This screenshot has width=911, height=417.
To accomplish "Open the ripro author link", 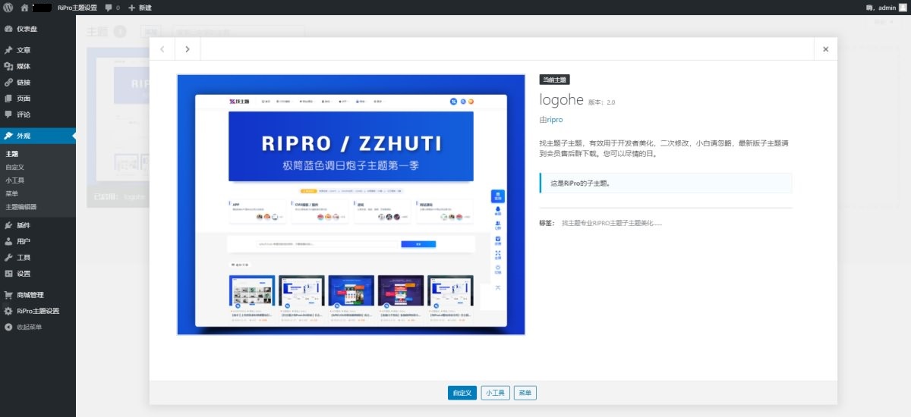I will 554,120.
